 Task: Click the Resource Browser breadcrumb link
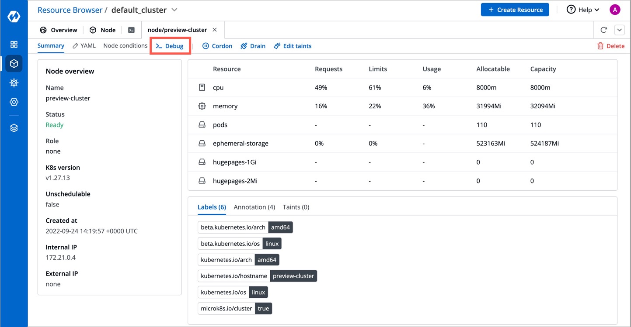(70, 10)
